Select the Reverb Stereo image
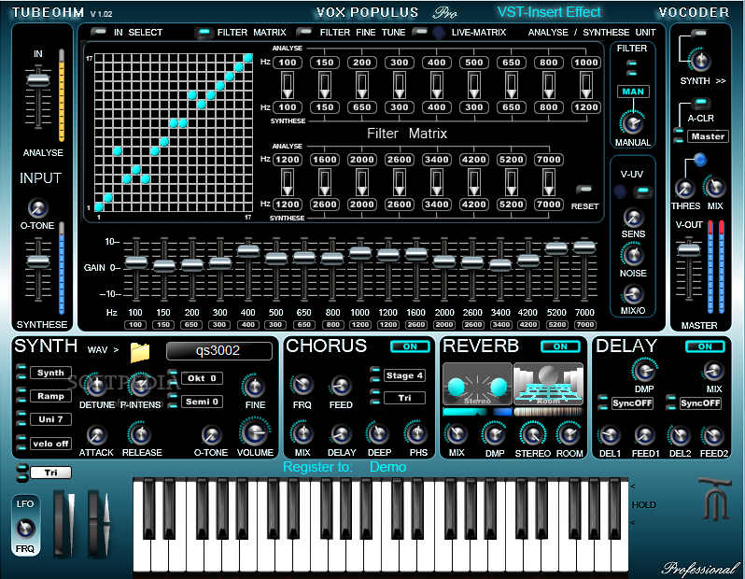This screenshot has height=579, width=745. click(x=477, y=384)
